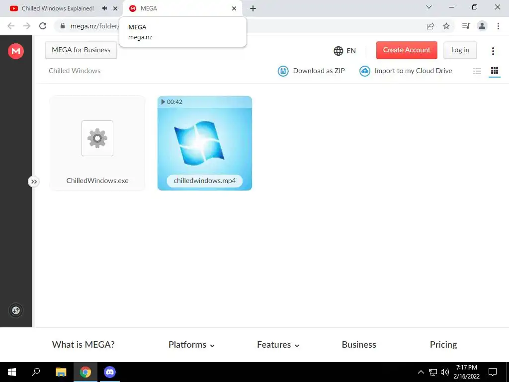This screenshot has height=382, width=509.
Task: Open Chrome three-dot menu
Action: click(498, 26)
